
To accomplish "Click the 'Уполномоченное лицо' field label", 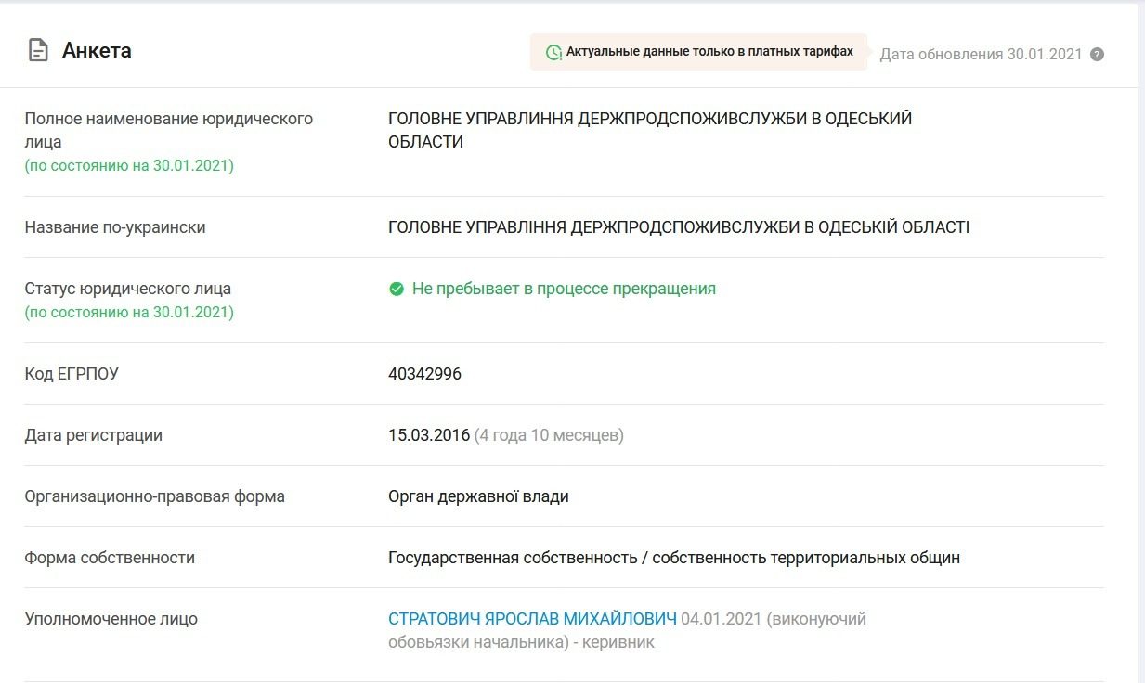I will coord(111,619).
